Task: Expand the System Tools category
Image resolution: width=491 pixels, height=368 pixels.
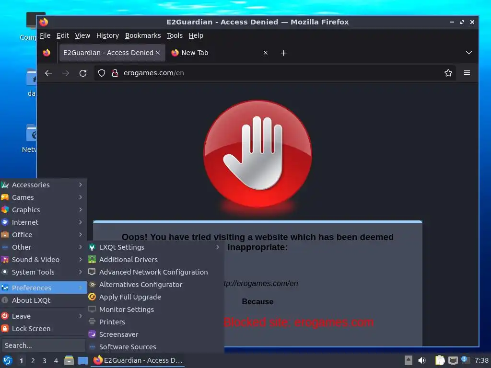Action: point(43,272)
